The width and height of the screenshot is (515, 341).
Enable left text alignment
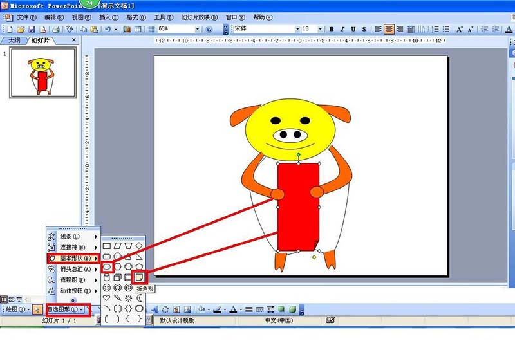[378, 29]
